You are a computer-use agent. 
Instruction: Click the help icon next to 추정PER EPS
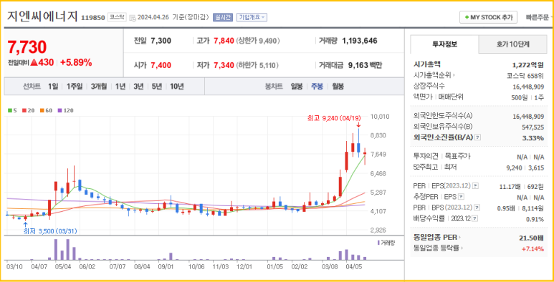(461, 197)
